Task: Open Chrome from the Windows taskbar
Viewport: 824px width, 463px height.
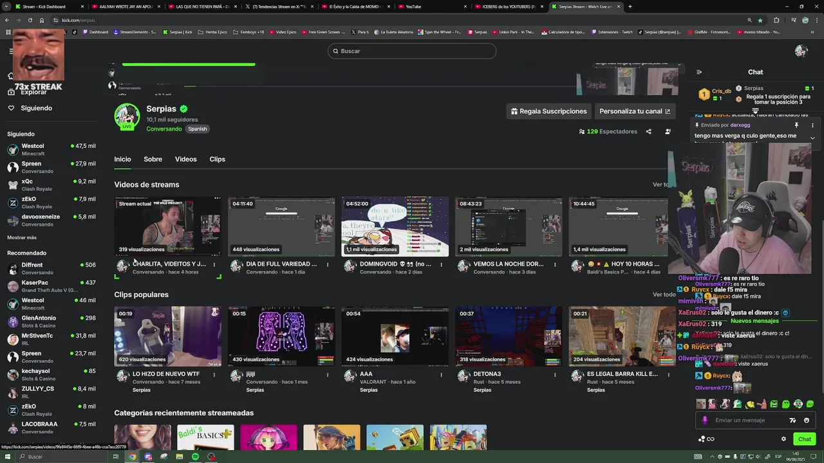Action: tap(132, 457)
